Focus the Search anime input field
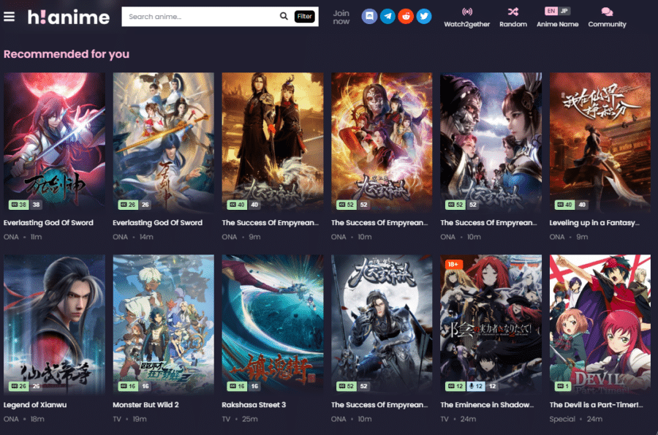 point(202,16)
